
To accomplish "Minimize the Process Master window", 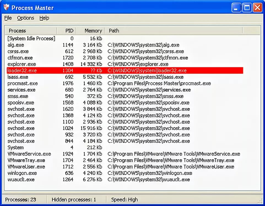I will point(236,8).
